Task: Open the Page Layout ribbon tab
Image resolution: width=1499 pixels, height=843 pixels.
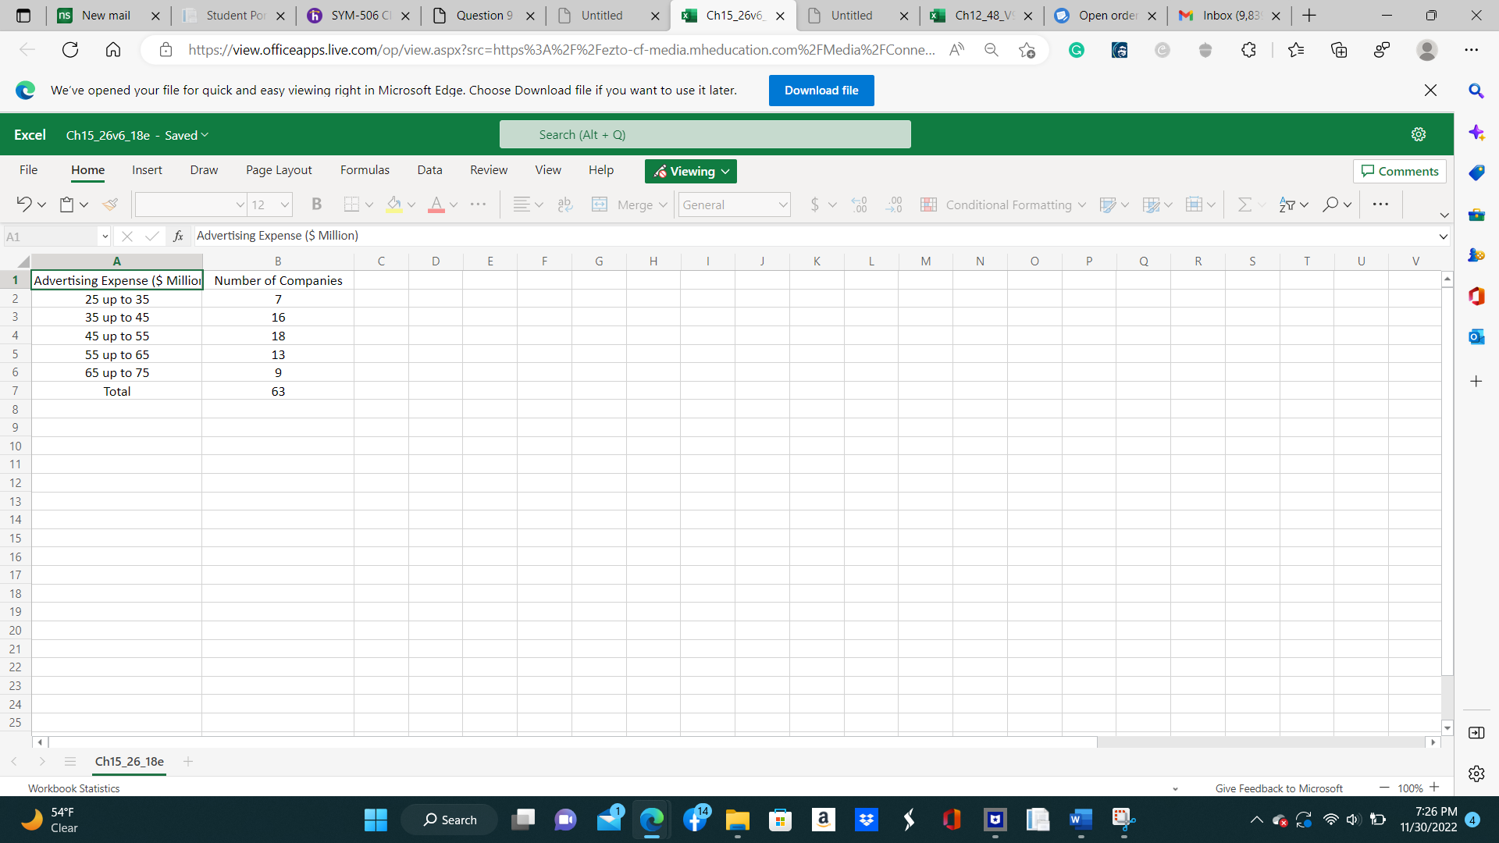Action: point(279,170)
